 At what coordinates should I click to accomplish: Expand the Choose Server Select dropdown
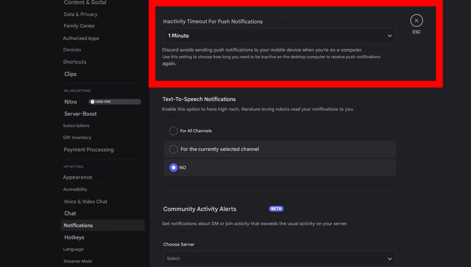pos(279,258)
